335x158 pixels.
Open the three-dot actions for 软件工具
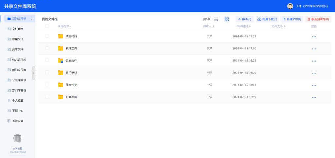pos(314,49)
